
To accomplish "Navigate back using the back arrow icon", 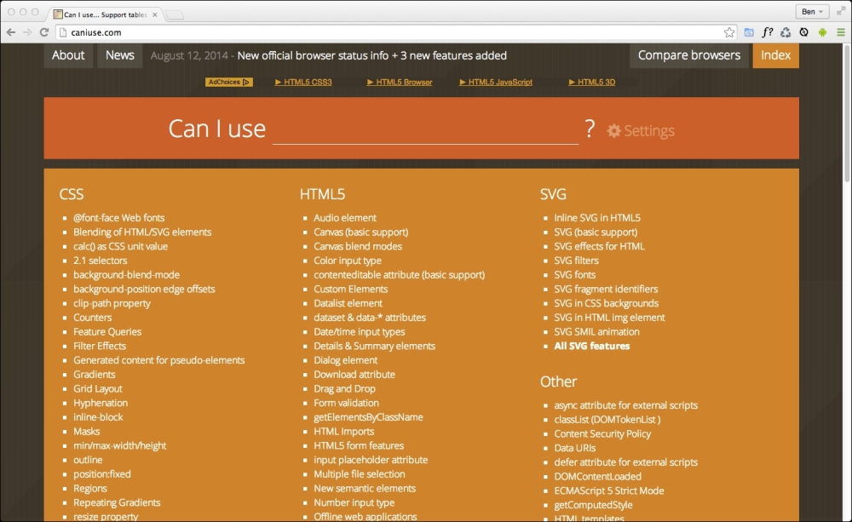I will 12,32.
